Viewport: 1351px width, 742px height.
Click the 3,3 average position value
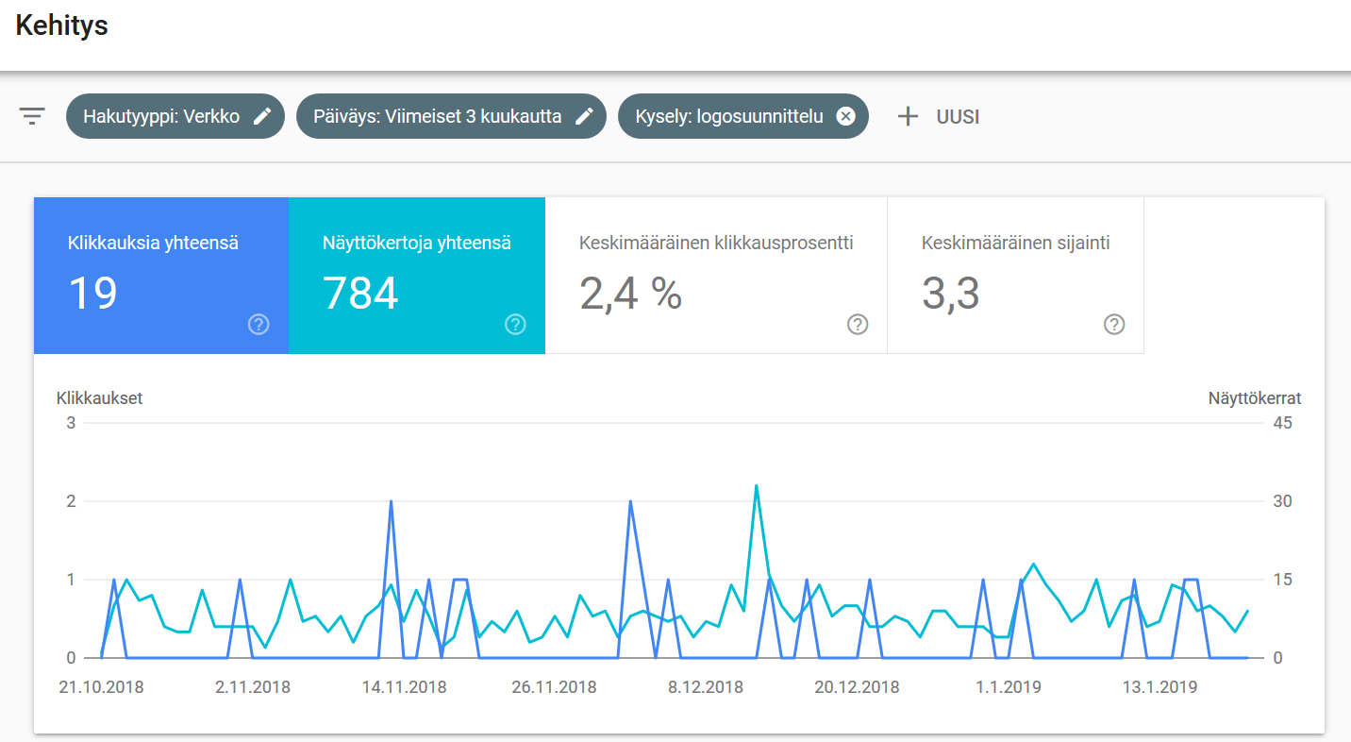(x=951, y=294)
